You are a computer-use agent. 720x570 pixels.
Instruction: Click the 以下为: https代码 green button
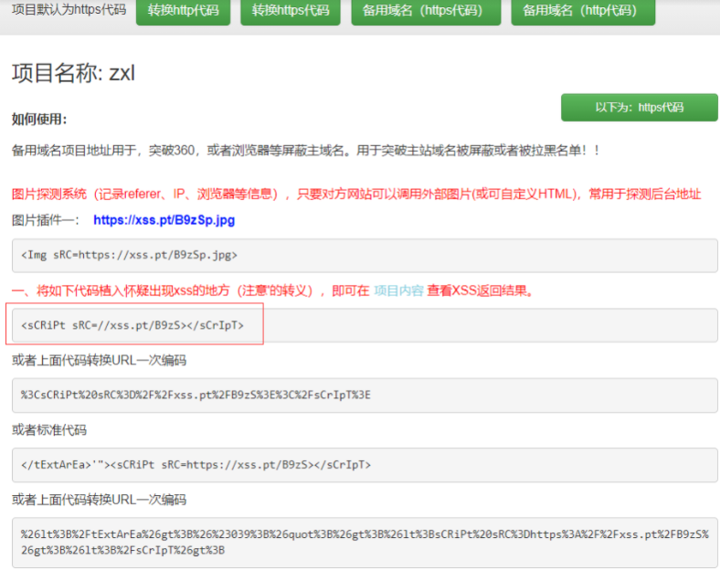(x=640, y=108)
